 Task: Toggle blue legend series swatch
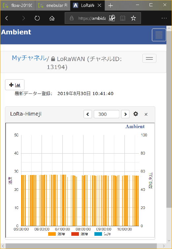pyautogui.click(x=98, y=234)
